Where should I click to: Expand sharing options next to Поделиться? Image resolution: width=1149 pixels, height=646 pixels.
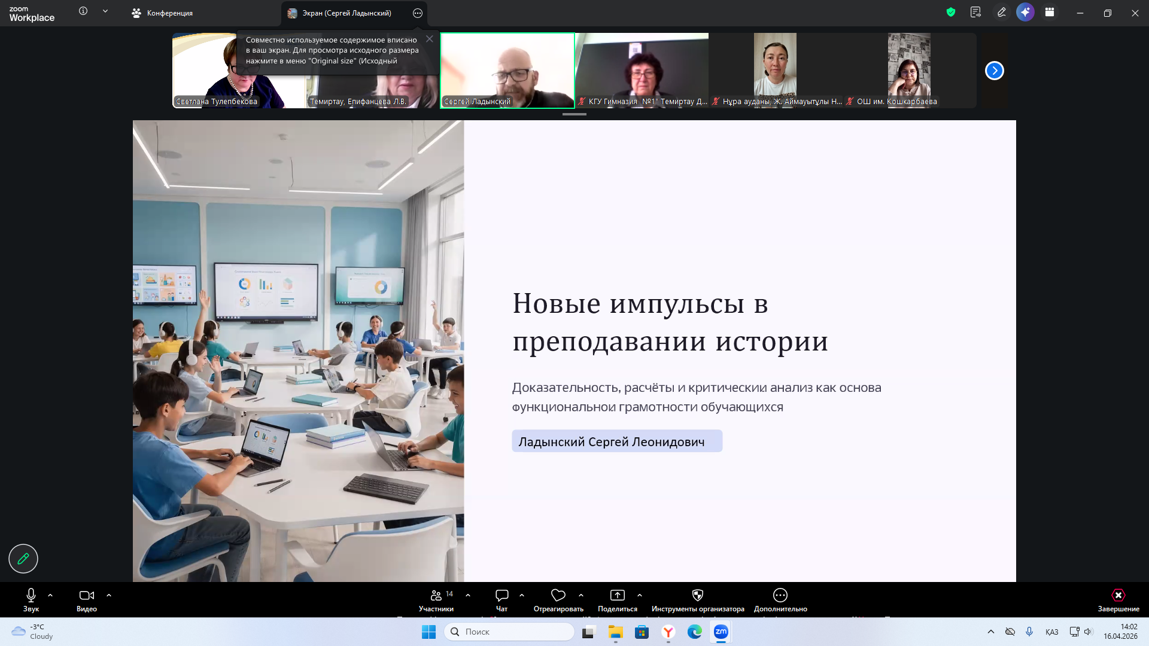tap(640, 595)
